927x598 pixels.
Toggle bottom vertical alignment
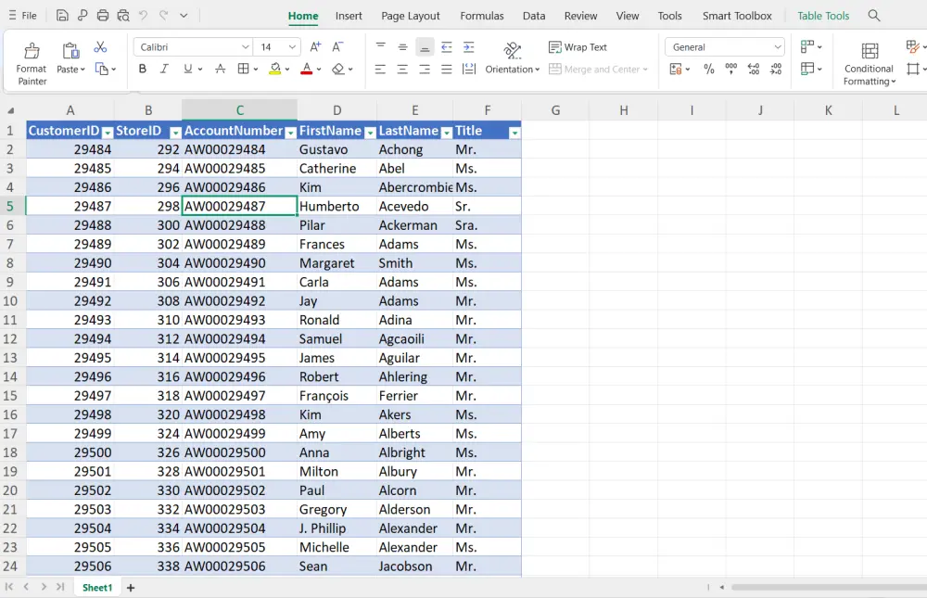[425, 46]
